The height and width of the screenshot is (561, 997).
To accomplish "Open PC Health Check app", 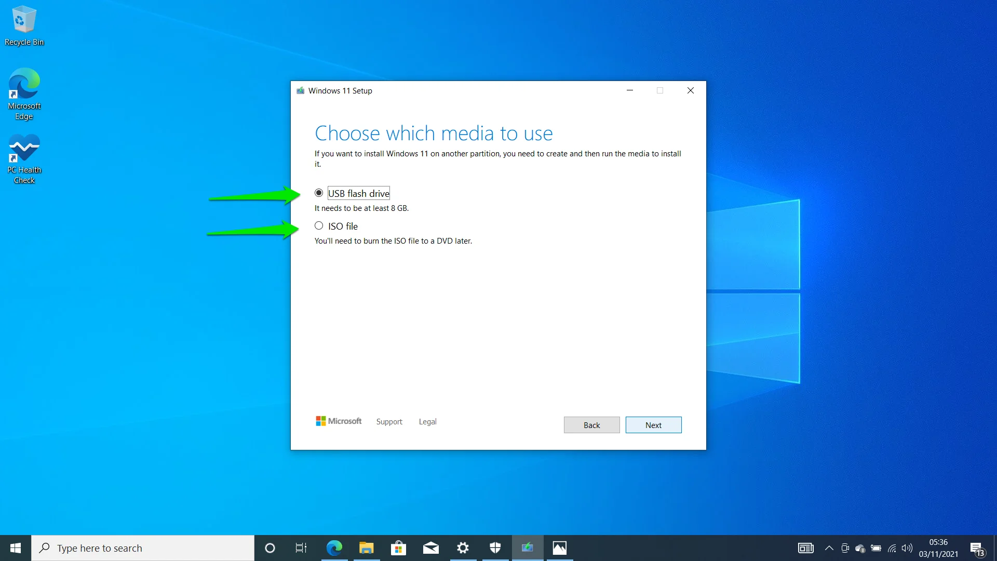I will 24,159.
